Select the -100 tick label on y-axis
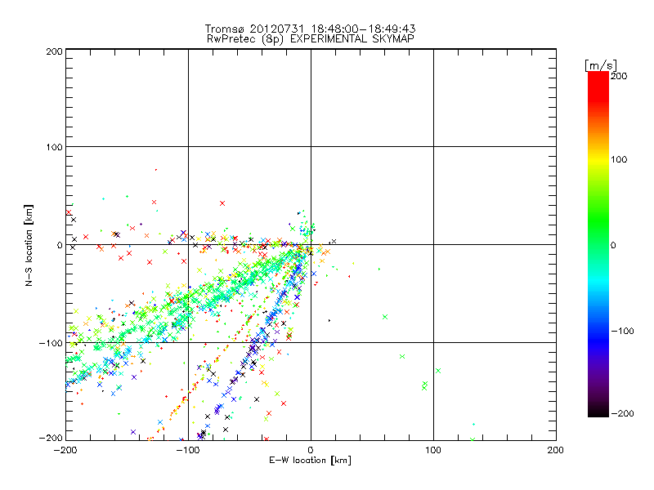 click(x=51, y=343)
